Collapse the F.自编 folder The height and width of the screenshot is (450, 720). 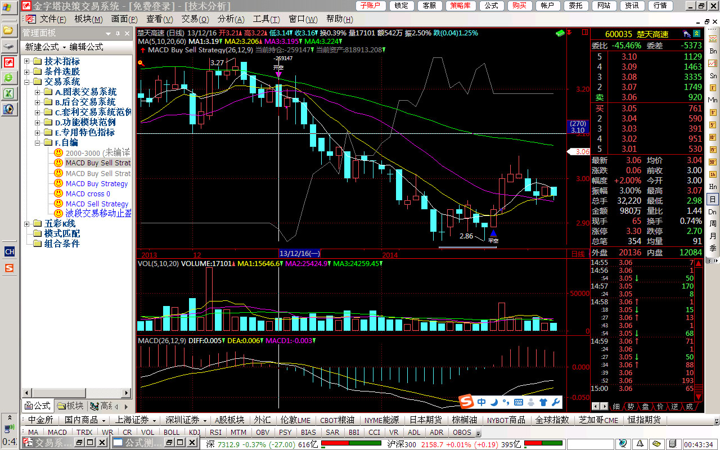pos(37,142)
